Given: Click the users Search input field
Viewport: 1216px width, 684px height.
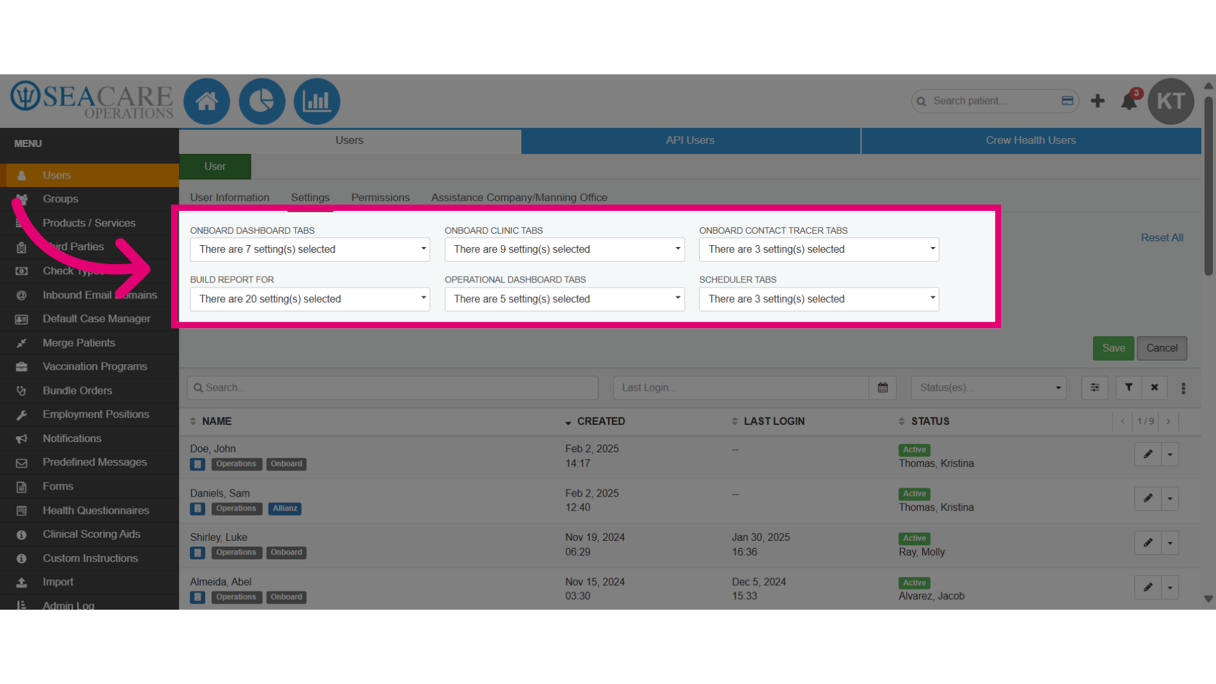Looking at the screenshot, I should coord(393,388).
